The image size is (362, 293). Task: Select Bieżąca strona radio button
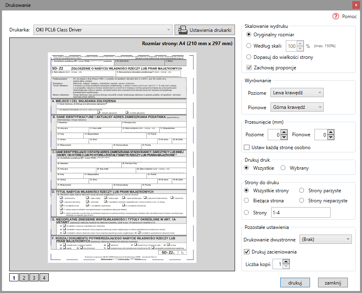tap(246, 200)
